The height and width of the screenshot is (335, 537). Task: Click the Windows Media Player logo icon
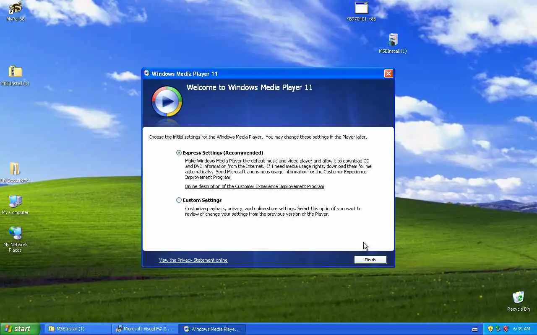pyautogui.click(x=167, y=101)
